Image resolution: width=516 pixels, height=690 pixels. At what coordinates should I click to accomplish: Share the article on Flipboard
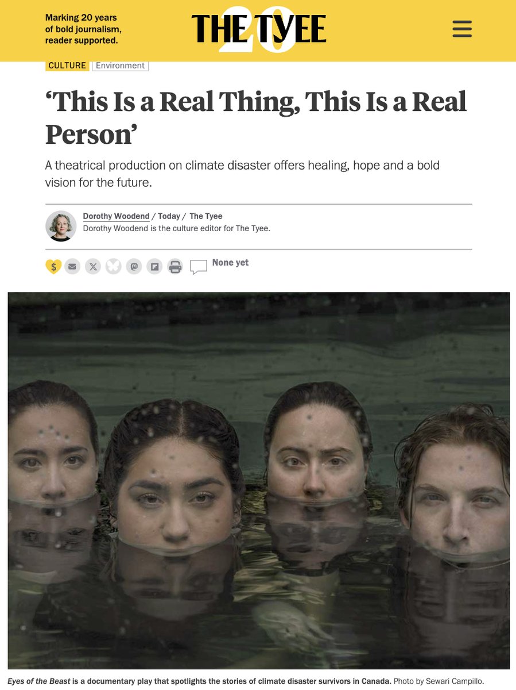(x=155, y=266)
